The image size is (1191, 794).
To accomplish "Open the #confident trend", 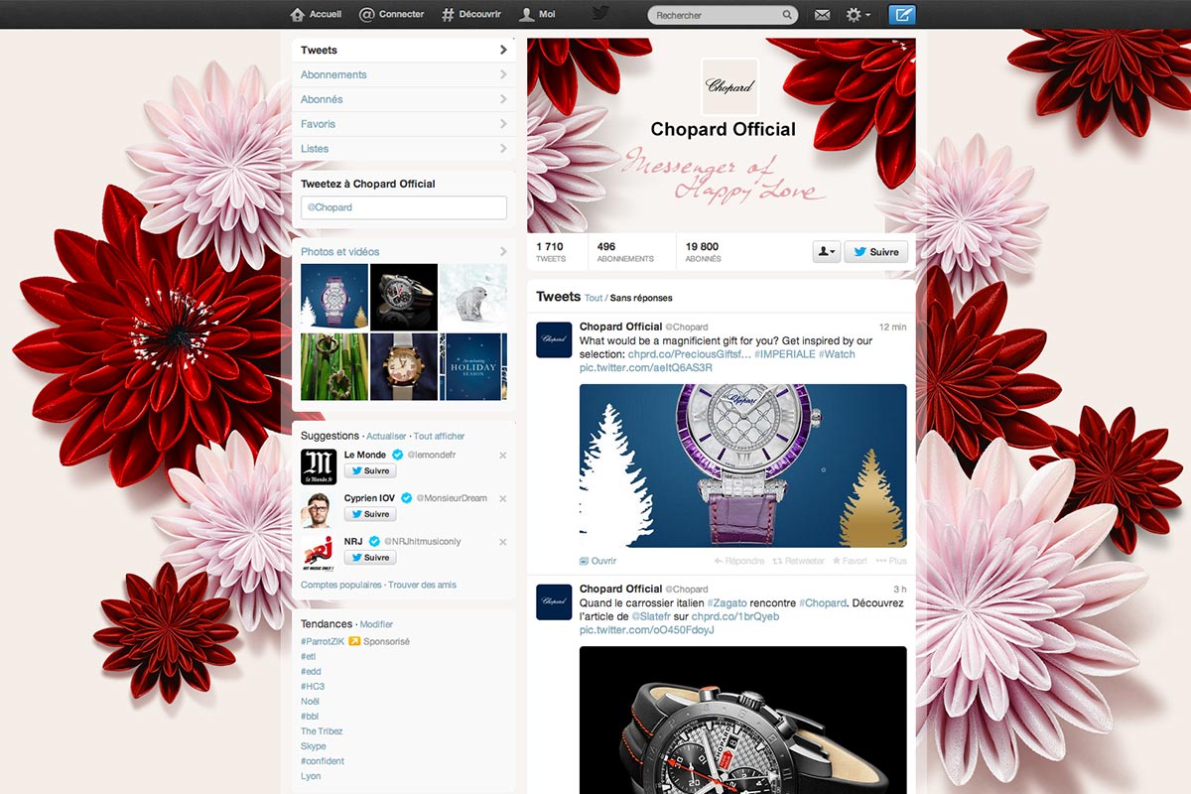I will 323,761.
